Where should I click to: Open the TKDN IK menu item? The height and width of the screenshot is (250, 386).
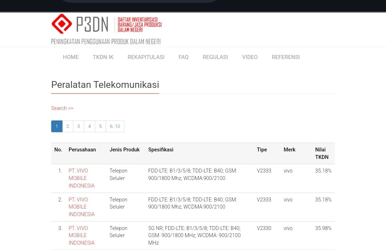(x=103, y=57)
